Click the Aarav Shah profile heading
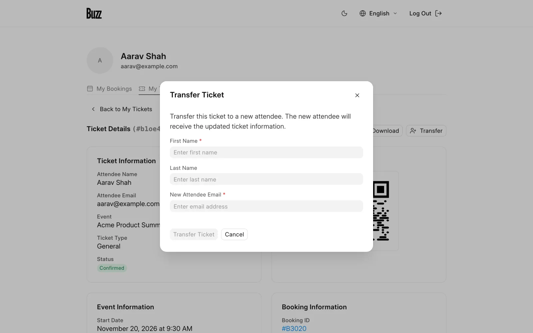 (143, 56)
